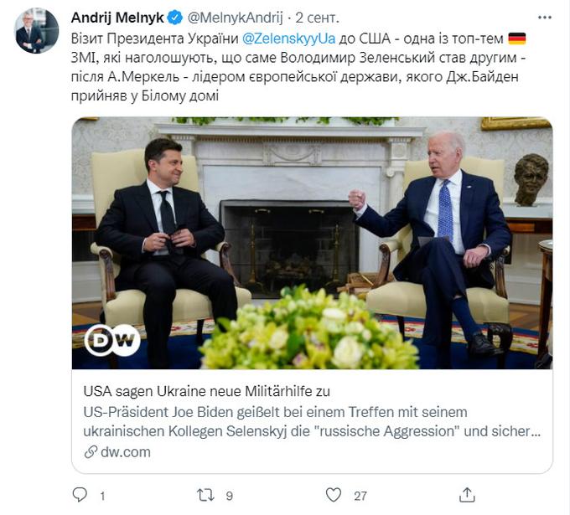Click the blue verified badge
Viewport: 570px width, 515px height.
(x=176, y=18)
